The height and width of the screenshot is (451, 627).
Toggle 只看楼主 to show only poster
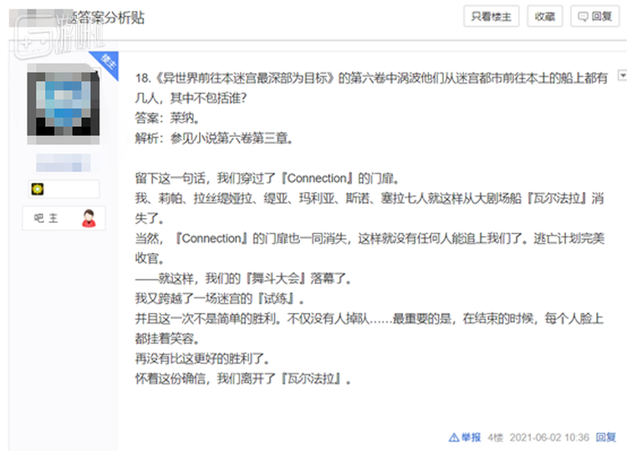point(491,16)
